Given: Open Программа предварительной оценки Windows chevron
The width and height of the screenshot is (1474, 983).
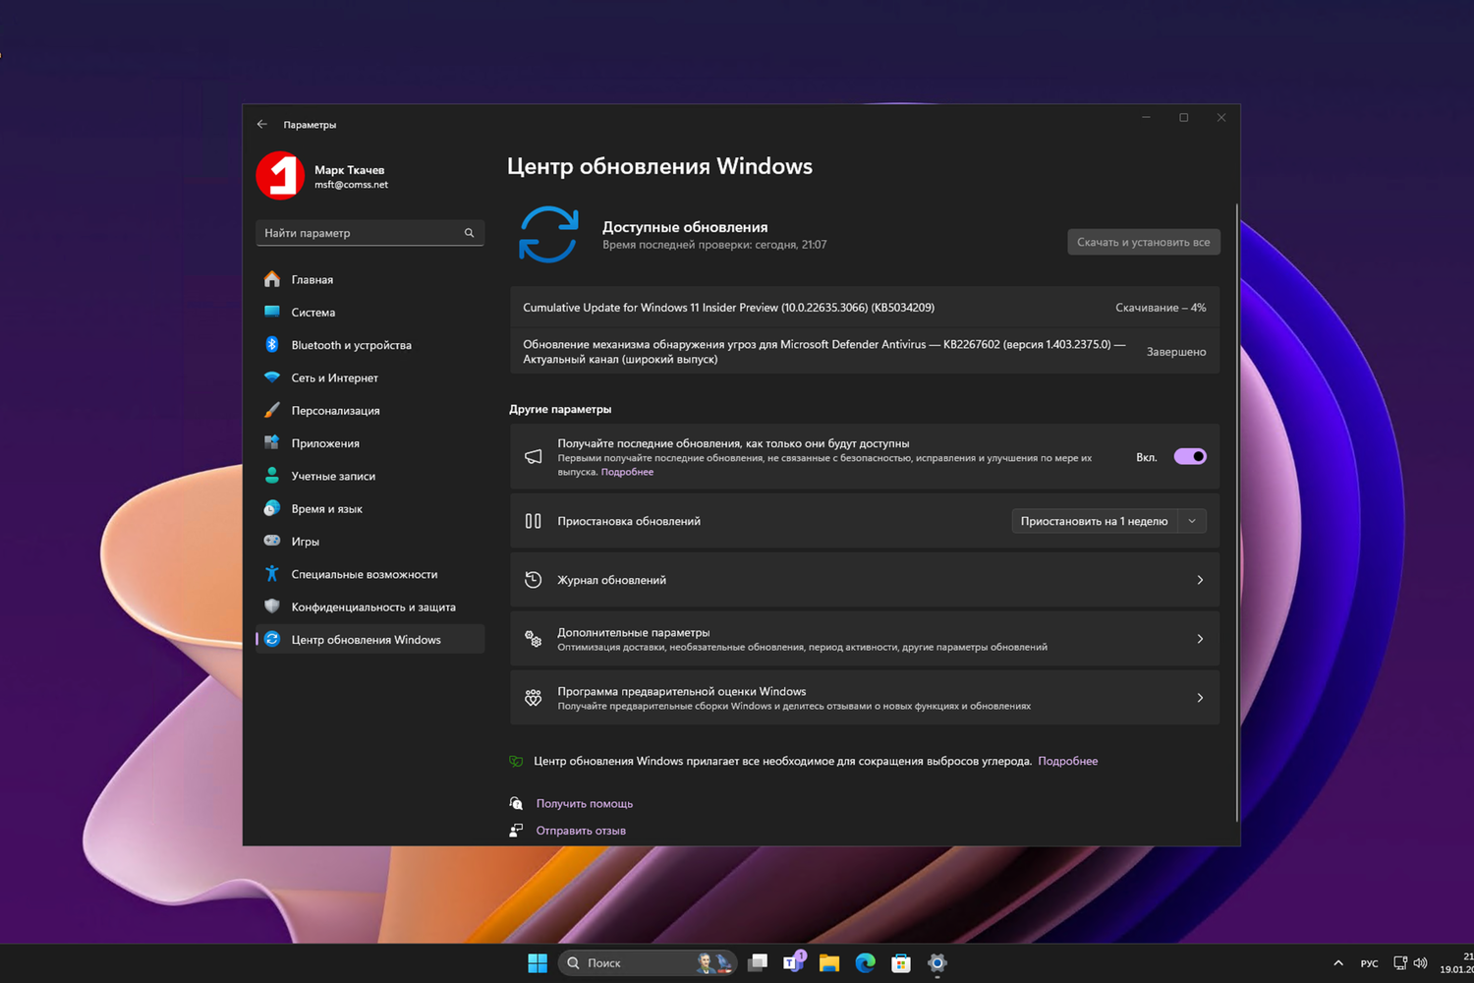Looking at the screenshot, I should (x=1200, y=698).
